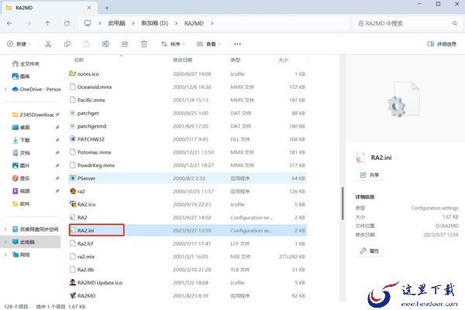This screenshot has width=465, height=310.
Task: Add a new tab with plus icon
Action: (x=107, y=8)
